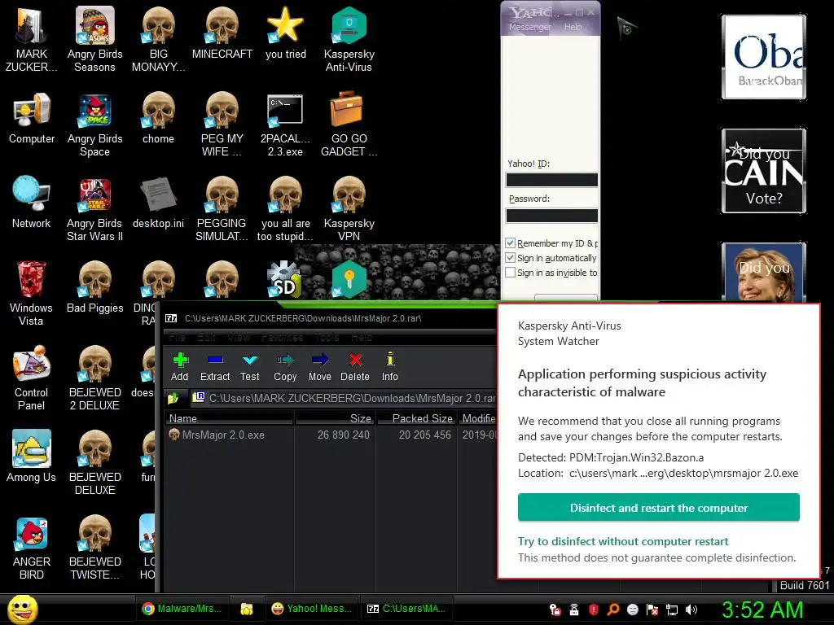
Task: Open the Messenger menu in Yahoo window
Action: point(529,27)
